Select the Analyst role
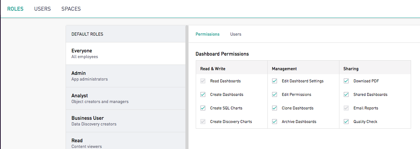This screenshot has width=420, height=149. click(x=126, y=98)
